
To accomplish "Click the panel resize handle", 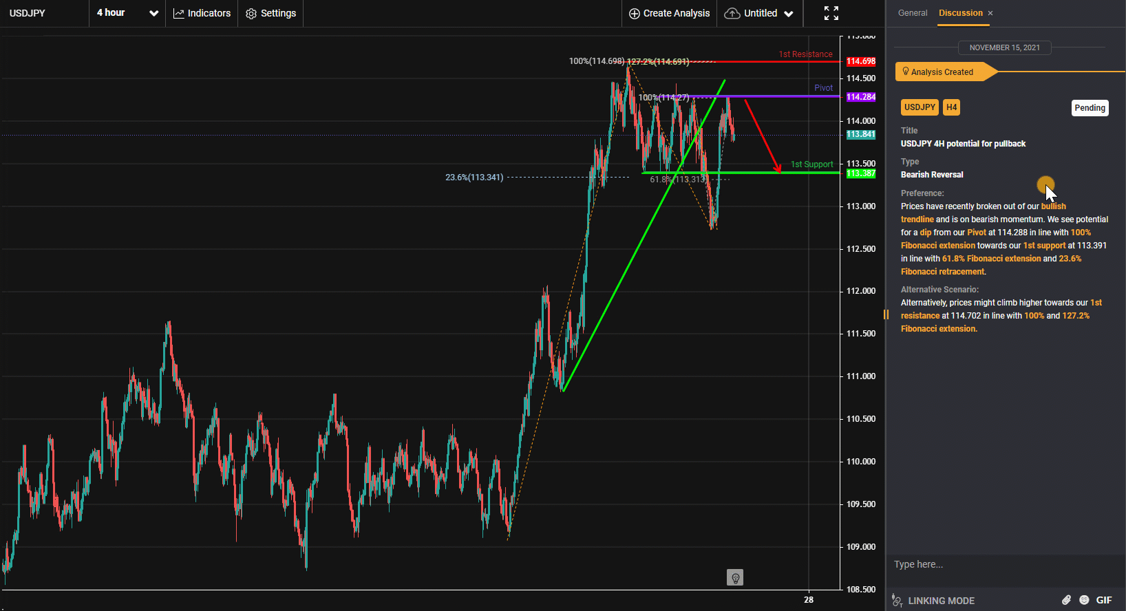I will click(x=886, y=314).
